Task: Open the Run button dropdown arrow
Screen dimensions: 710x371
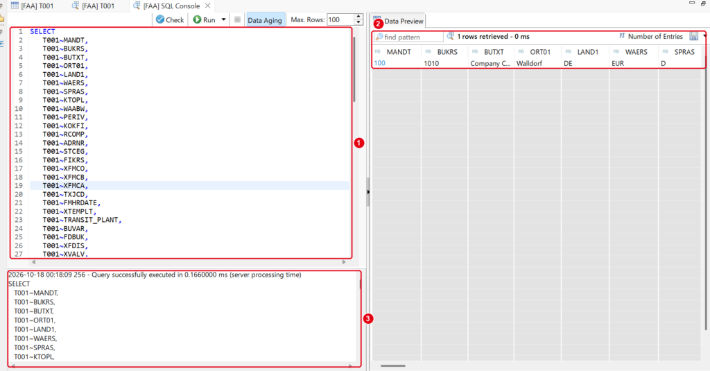Action: click(223, 20)
